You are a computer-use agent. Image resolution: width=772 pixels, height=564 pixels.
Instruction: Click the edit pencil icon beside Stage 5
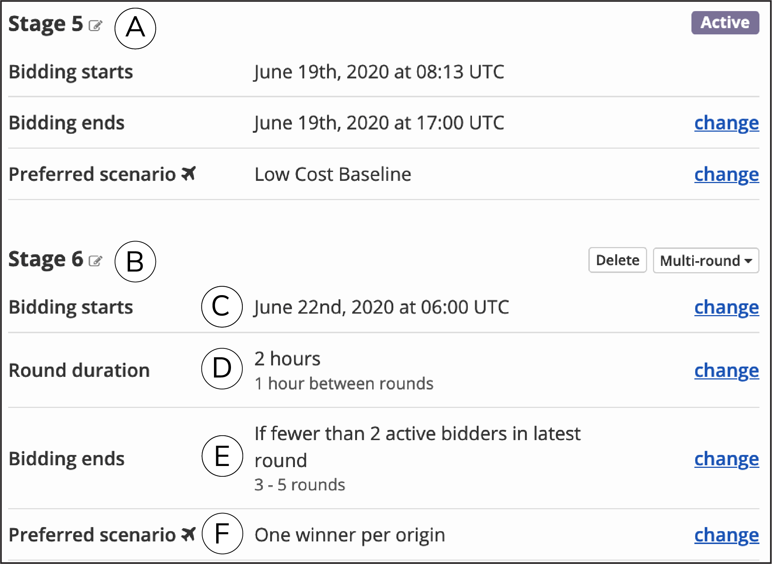point(95,26)
